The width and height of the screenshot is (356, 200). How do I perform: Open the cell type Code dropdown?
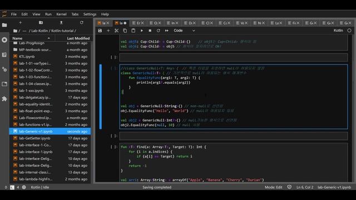pos(184,31)
